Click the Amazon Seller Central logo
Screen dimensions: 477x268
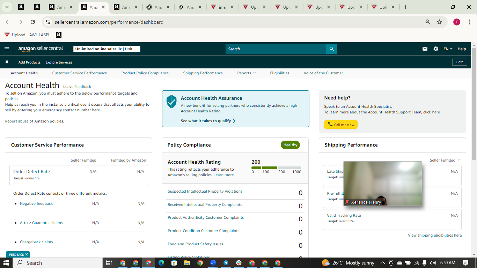(41, 49)
